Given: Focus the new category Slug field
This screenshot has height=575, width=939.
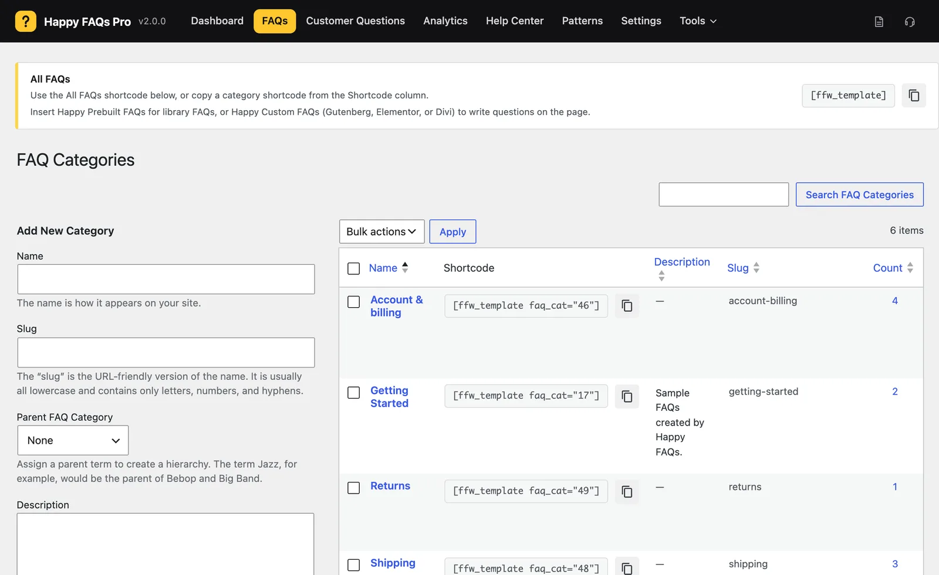Looking at the screenshot, I should pyautogui.click(x=166, y=352).
